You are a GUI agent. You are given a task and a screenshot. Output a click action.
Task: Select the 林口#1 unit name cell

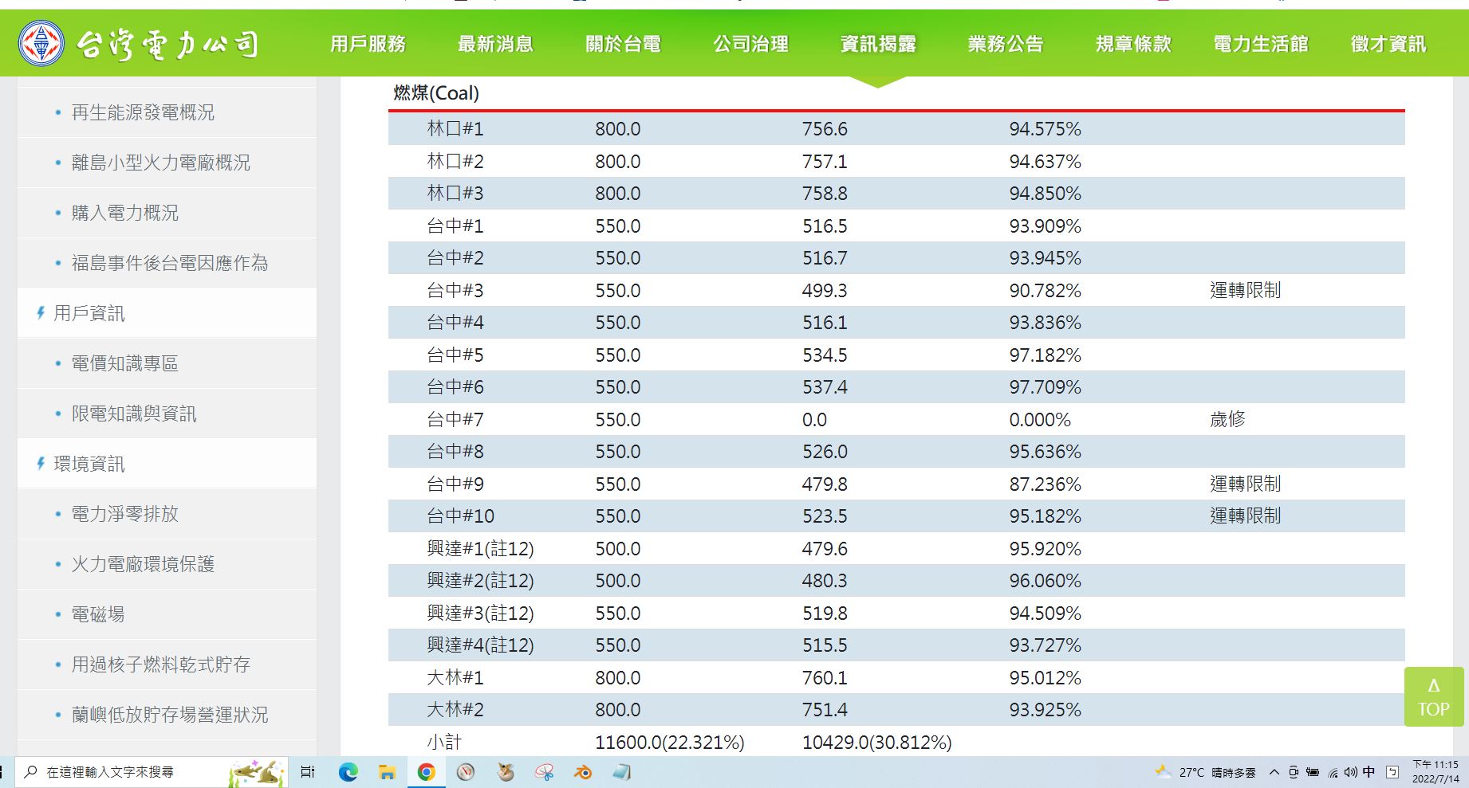click(x=455, y=129)
